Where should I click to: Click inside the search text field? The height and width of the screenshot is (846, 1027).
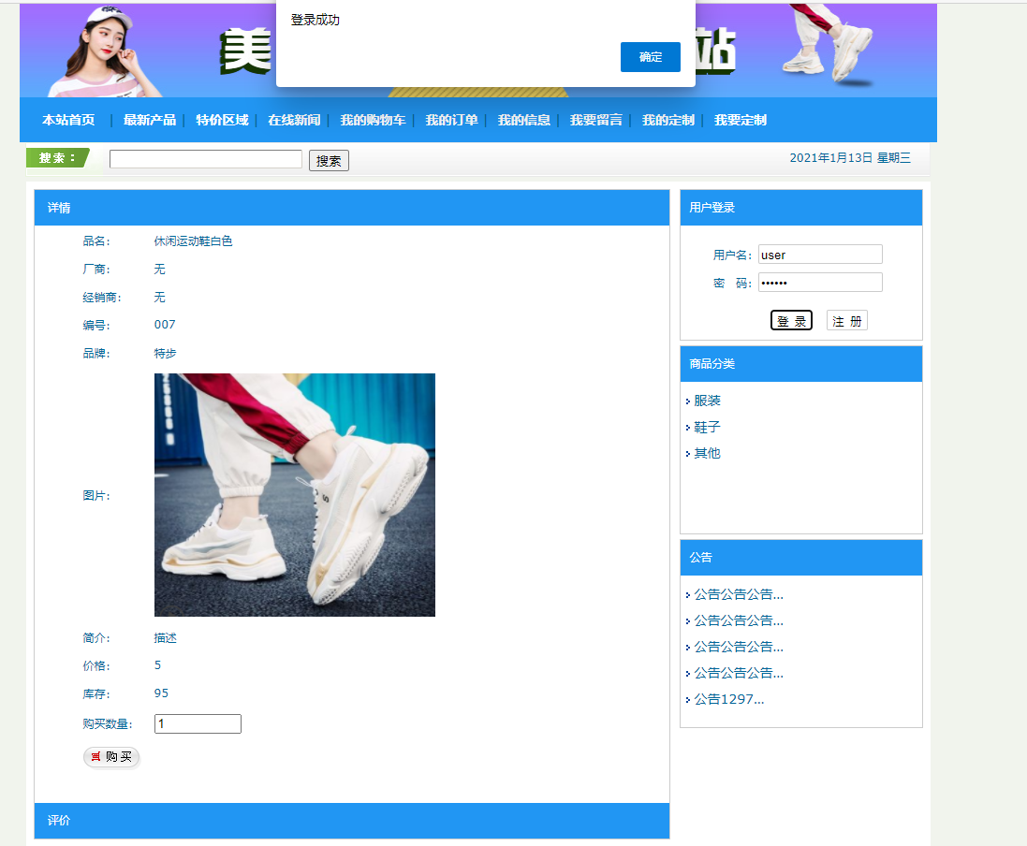pos(205,159)
